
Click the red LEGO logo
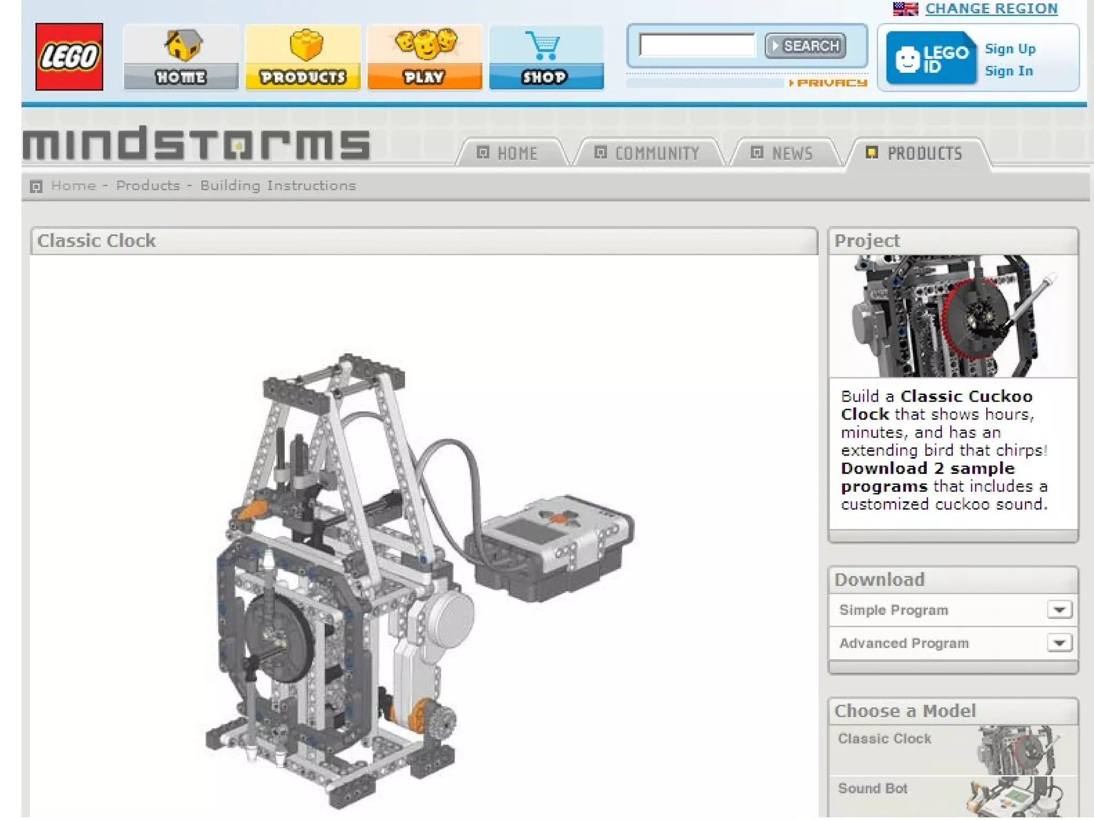click(x=69, y=57)
